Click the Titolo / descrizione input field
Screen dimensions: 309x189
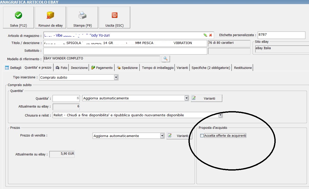pyautogui.click(x=125, y=43)
